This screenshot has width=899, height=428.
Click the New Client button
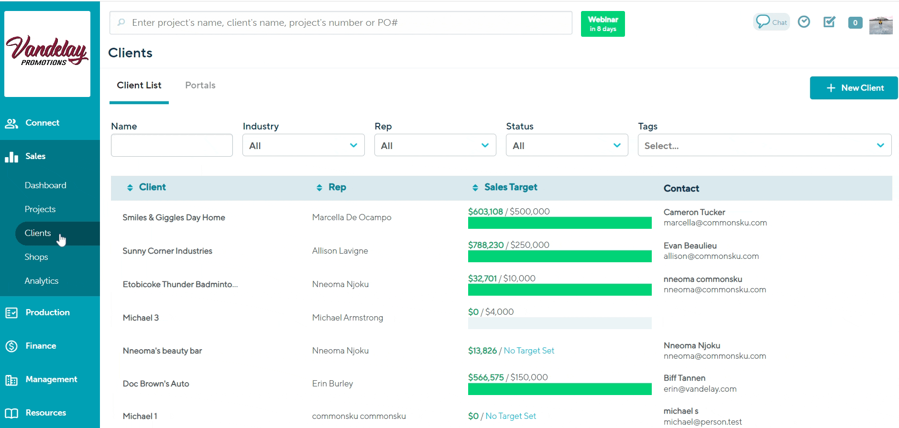[x=854, y=88]
